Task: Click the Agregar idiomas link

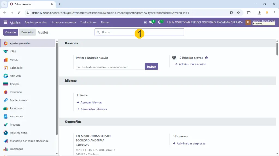Action: (x=91, y=103)
